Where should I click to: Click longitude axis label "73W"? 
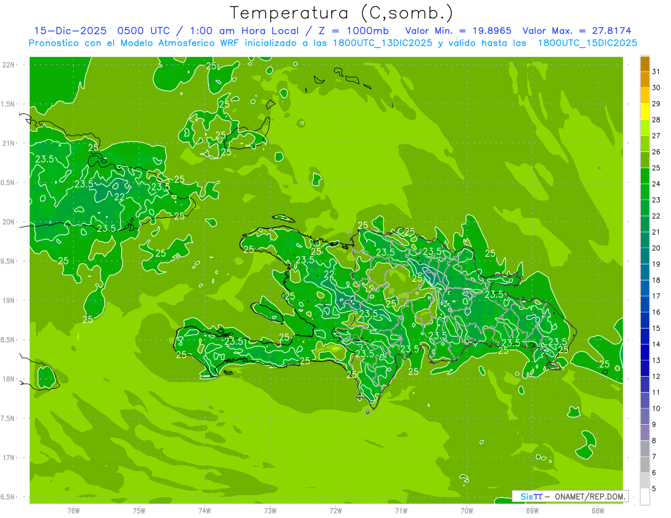(270, 510)
